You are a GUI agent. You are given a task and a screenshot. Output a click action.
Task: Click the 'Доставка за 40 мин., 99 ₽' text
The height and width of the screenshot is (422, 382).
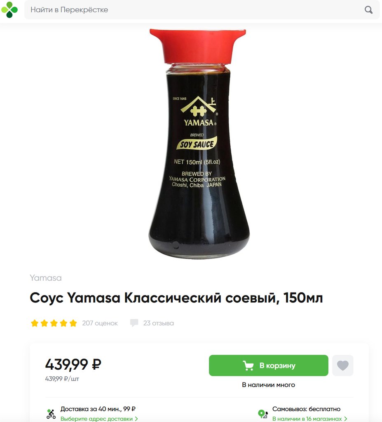[98, 409]
